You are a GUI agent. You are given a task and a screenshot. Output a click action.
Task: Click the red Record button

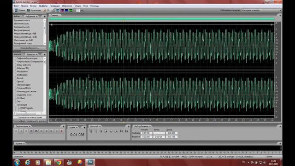tap(61, 131)
